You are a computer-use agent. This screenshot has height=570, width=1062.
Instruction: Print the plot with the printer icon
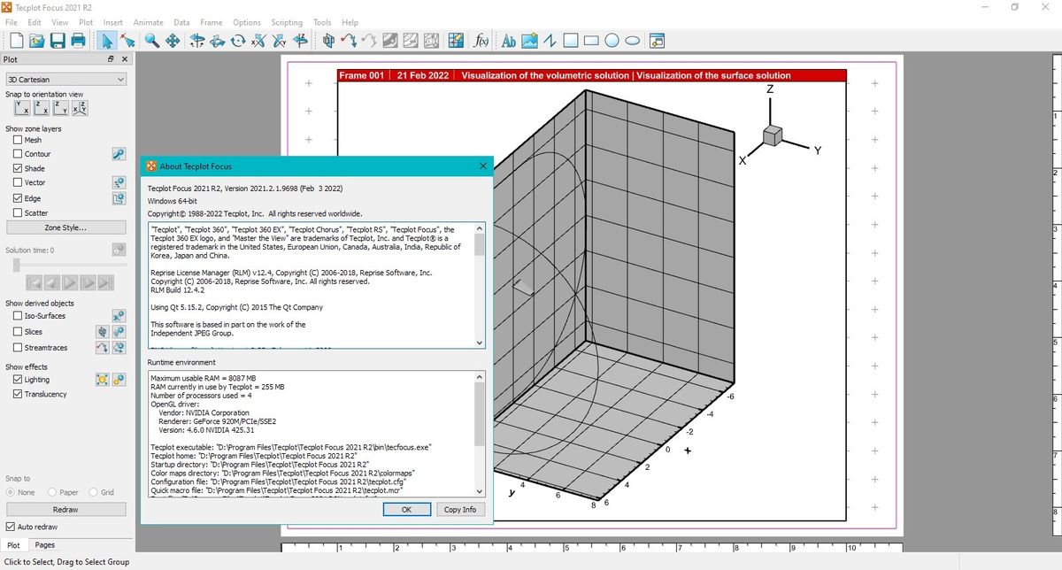pyautogui.click(x=78, y=40)
